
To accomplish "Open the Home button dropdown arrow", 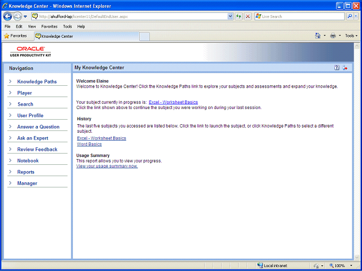I will (325, 36).
